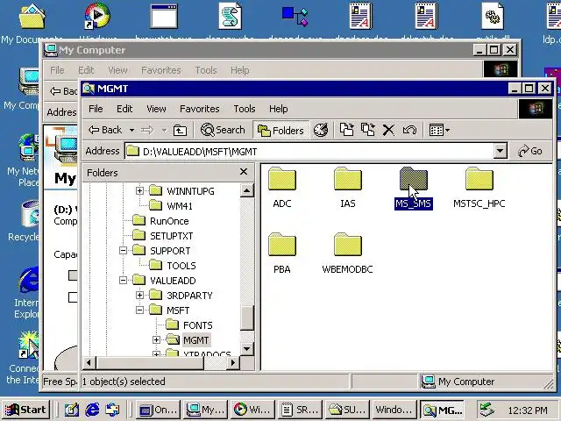This screenshot has width=561, height=421.
Task: Click the Undo toolbar icon
Action: click(x=409, y=130)
